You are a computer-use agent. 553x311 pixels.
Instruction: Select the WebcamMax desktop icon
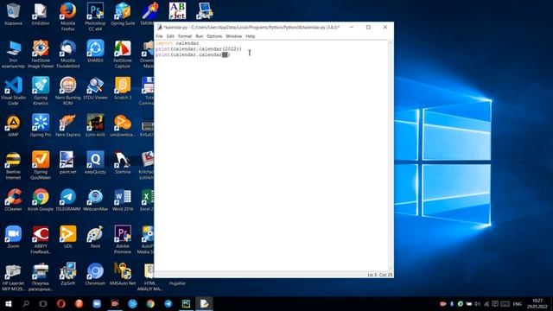[x=95, y=200]
